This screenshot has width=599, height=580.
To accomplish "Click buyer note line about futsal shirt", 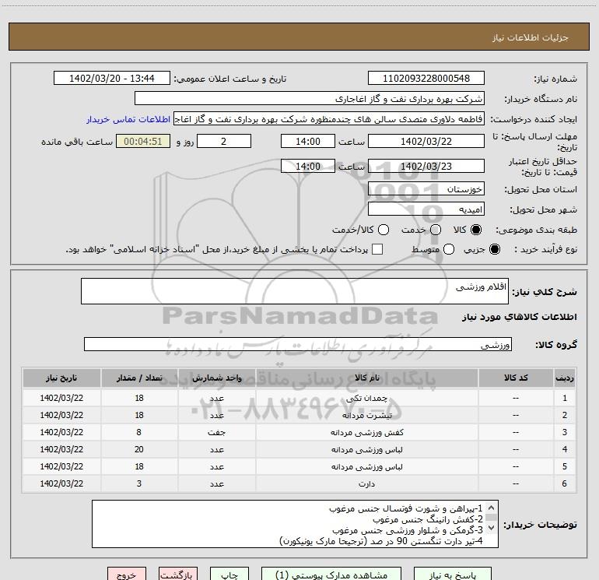I will (406, 508).
